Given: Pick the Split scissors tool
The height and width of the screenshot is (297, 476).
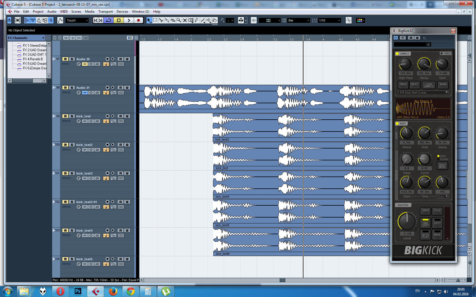Looking at the screenshot, I should click(161, 20).
